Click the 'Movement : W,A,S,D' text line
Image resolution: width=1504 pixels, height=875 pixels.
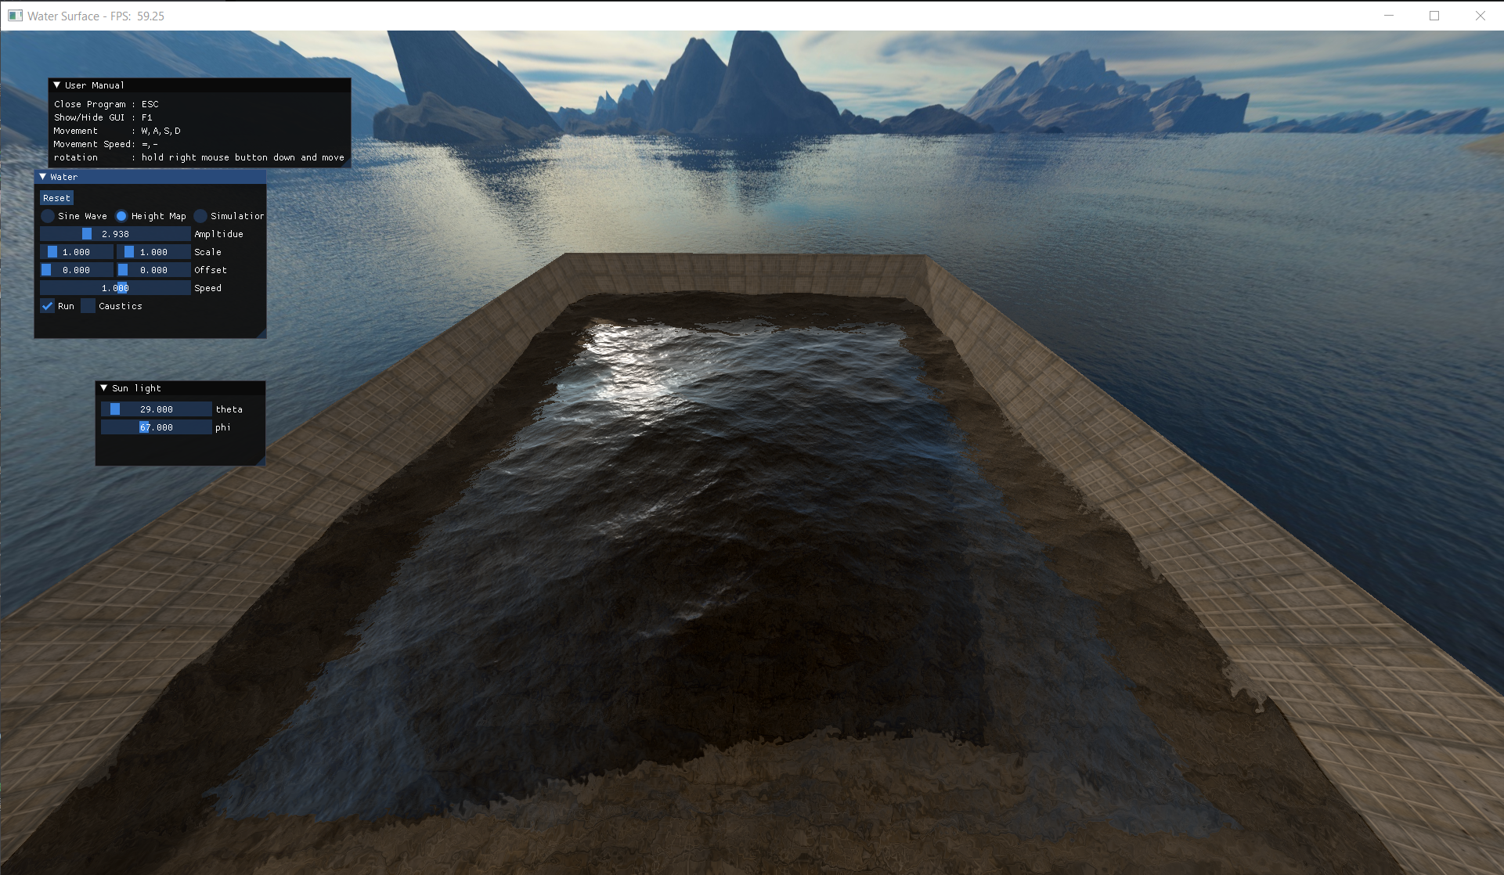pos(117,131)
